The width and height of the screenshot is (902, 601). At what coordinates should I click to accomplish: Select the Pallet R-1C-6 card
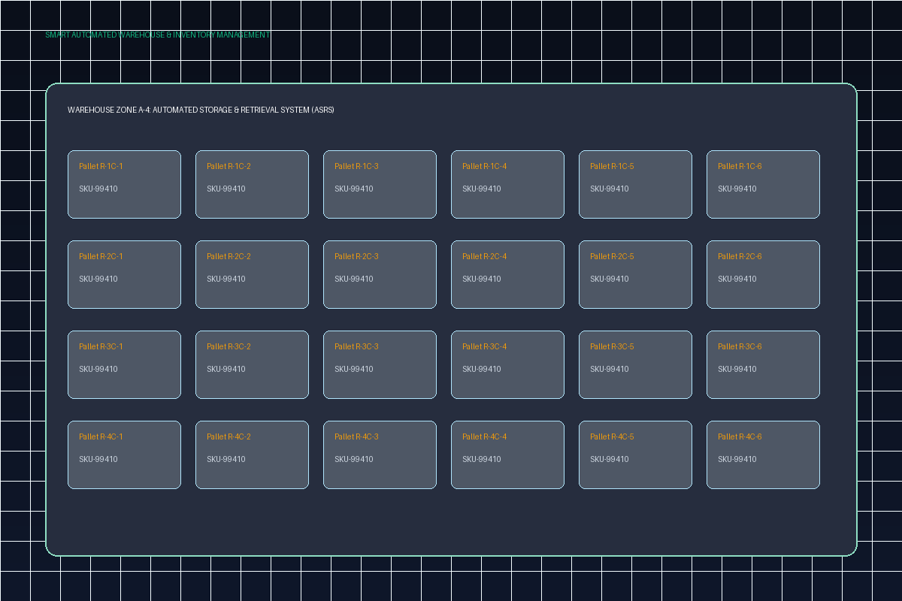click(x=763, y=184)
